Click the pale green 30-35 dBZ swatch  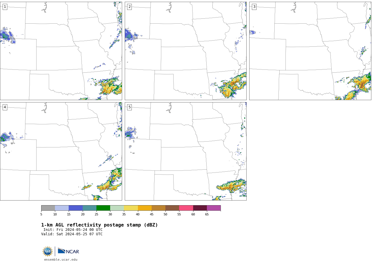point(117,208)
